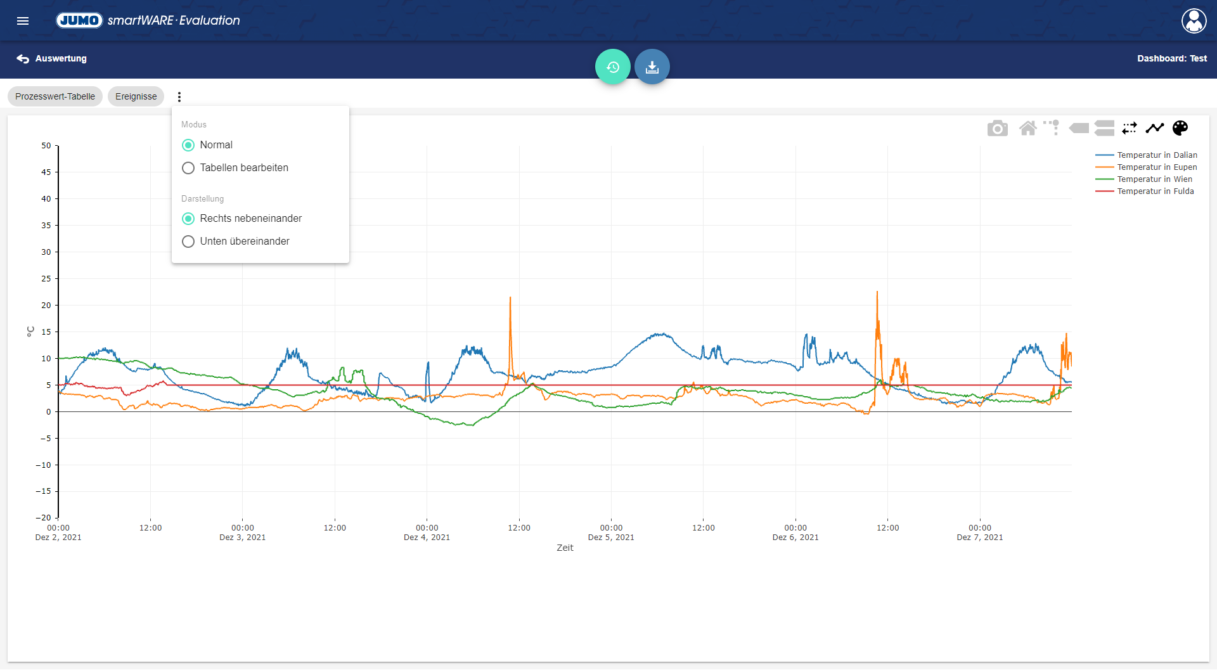Click the swap arrows icon in chart toolbar
The height and width of the screenshot is (670, 1217).
pos(1129,129)
